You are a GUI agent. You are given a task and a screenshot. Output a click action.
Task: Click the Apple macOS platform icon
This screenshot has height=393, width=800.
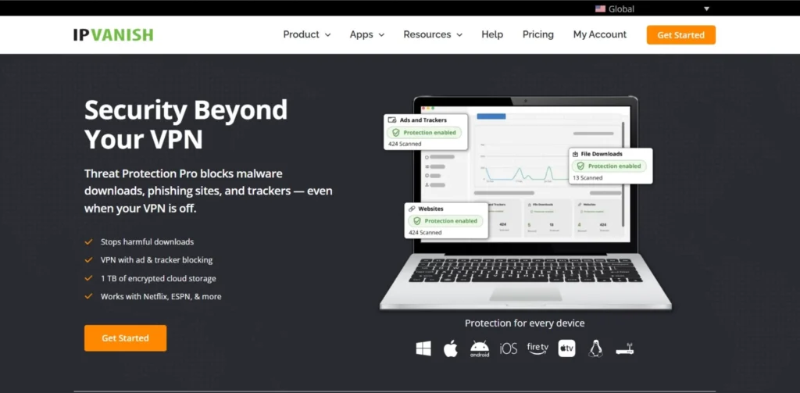click(x=451, y=348)
